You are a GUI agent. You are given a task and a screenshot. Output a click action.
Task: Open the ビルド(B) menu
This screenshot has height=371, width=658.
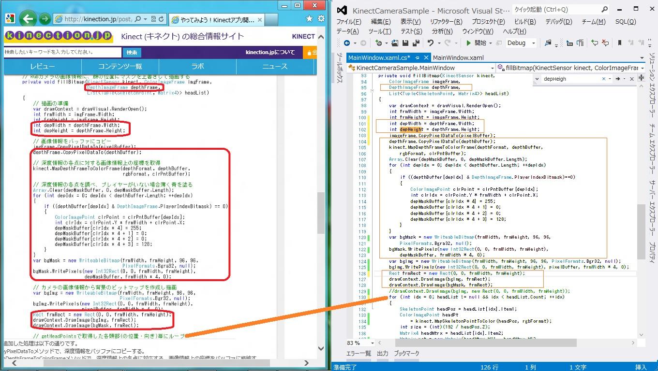(524, 22)
